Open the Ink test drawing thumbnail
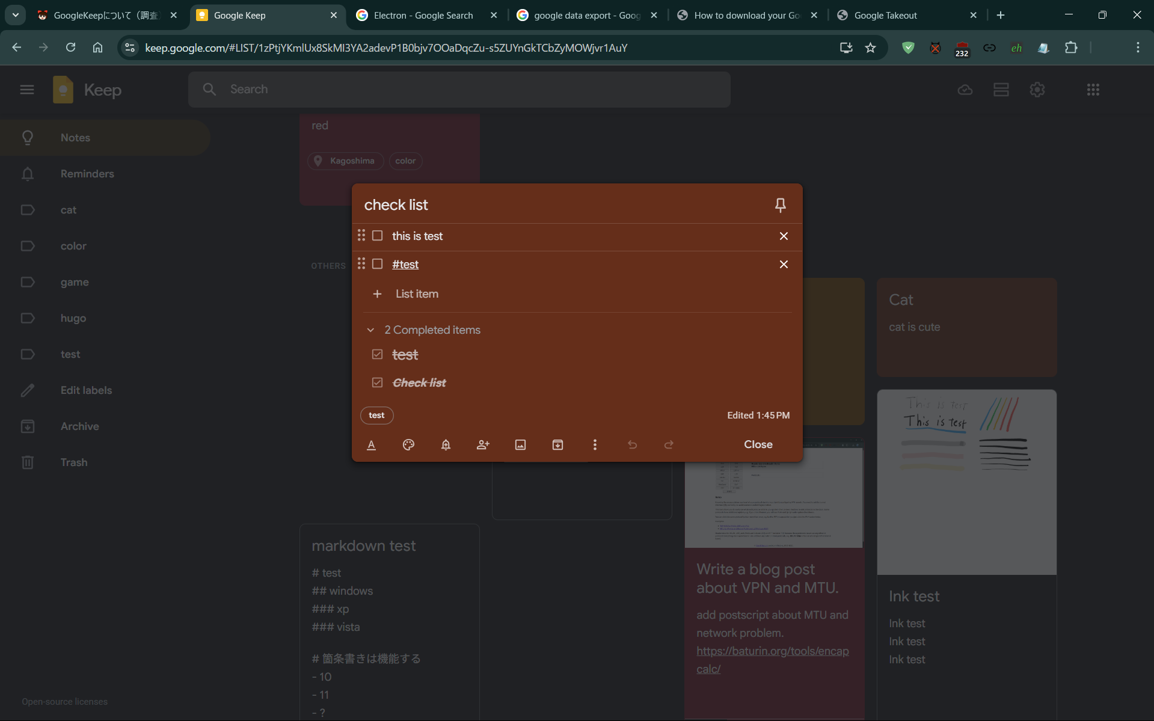Viewport: 1154px width, 721px height. [x=967, y=482]
